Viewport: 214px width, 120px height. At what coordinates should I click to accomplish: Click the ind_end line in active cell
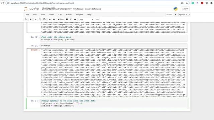tap(58, 106)
